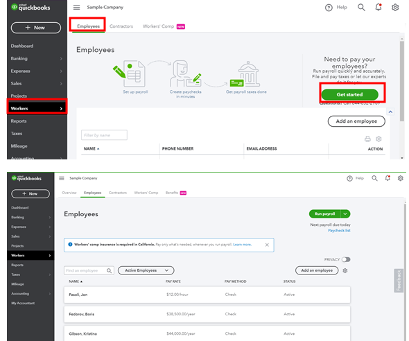
Task: Click the search icon in Find an employee field
Action: coord(109,270)
